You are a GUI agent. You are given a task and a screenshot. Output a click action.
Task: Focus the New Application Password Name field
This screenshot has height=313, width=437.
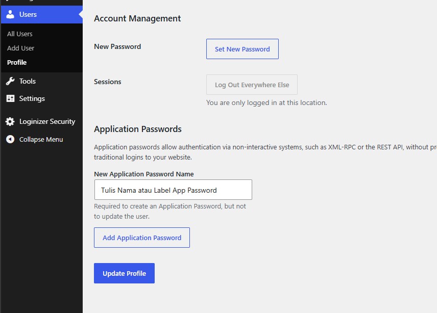173,190
